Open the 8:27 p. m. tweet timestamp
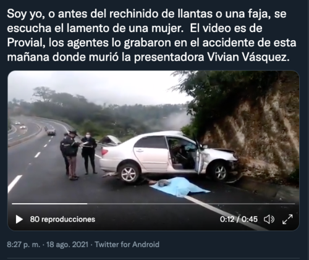The width and height of the screenshot is (309, 260). pyautogui.click(x=23, y=245)
